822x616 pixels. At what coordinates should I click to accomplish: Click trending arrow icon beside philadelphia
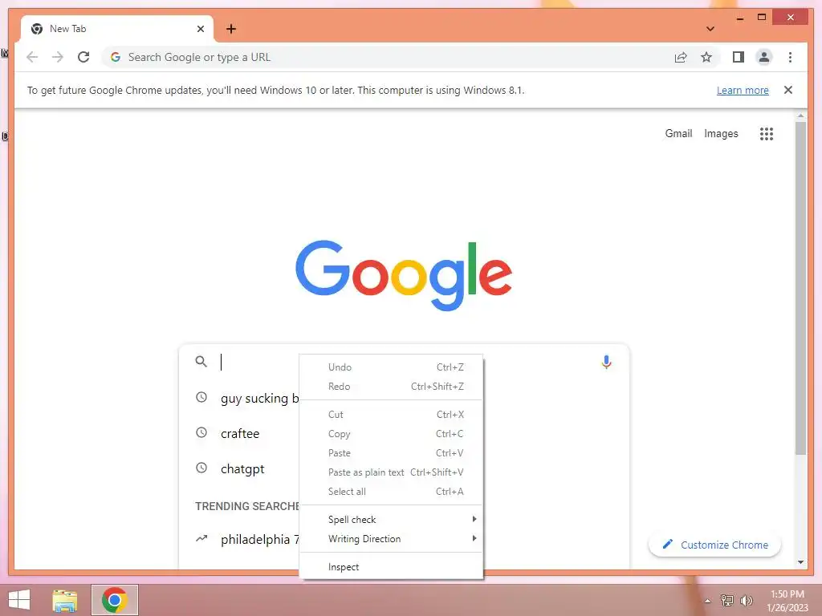coord(201,538)
